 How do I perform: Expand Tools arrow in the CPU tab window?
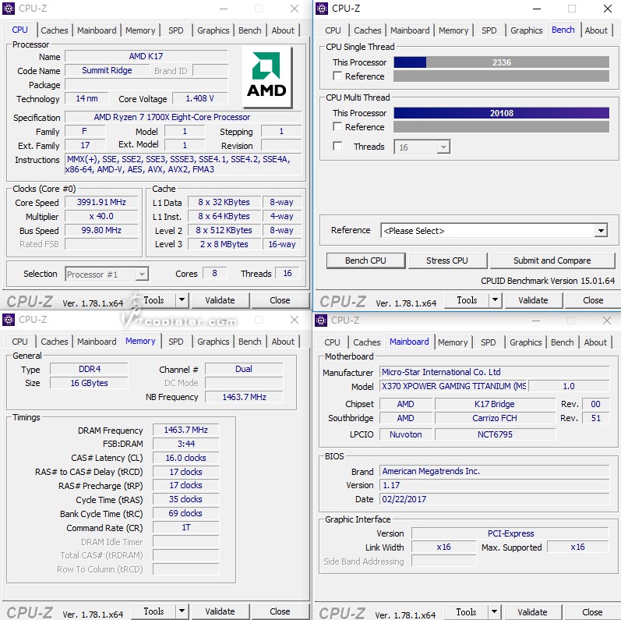[x=182, y=300]
